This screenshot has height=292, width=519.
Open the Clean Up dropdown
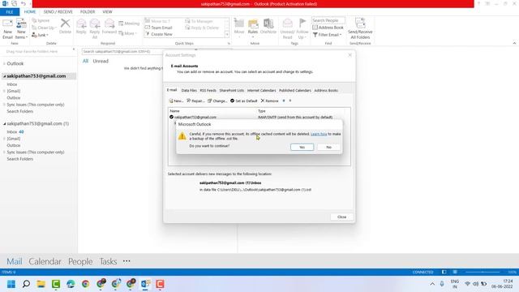pos(44,28)
